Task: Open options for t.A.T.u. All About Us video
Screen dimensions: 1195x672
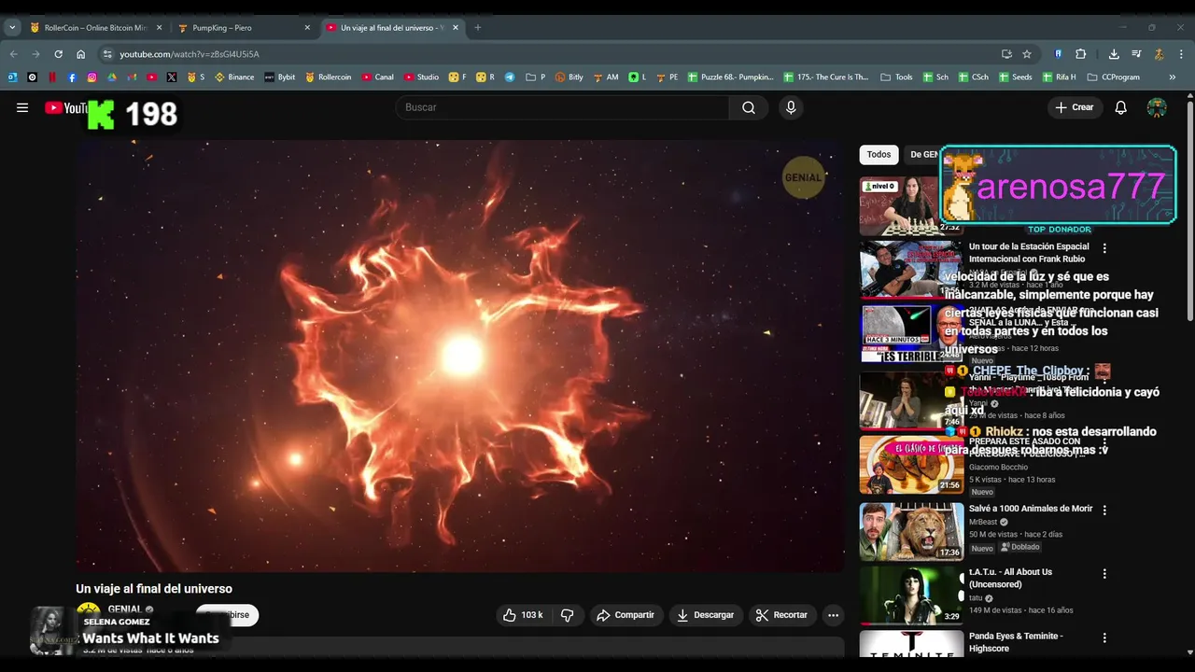Action: (x=1104, y=574)
